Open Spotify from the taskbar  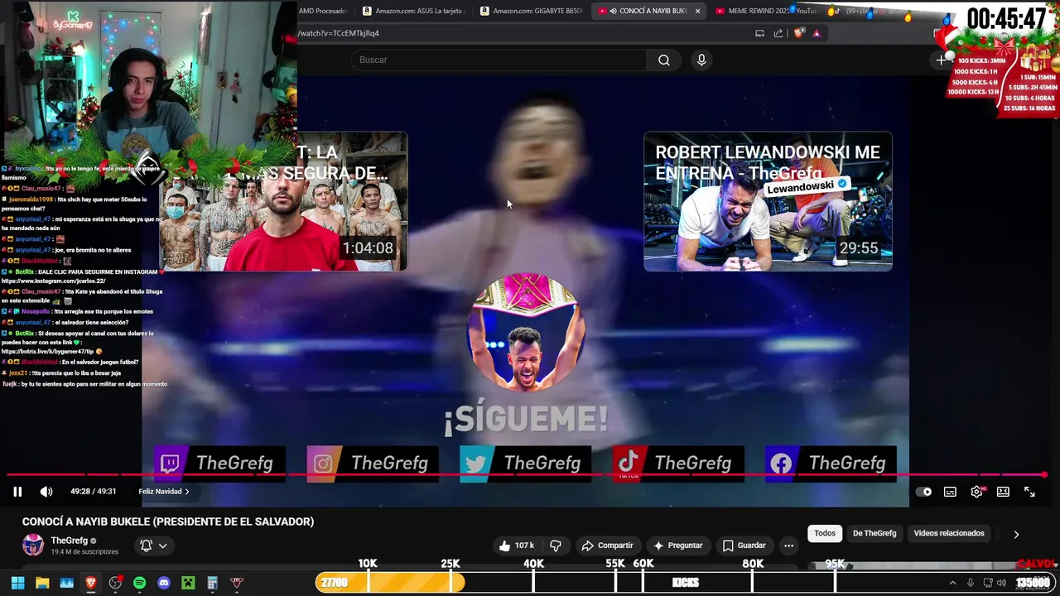click(139, 583)
